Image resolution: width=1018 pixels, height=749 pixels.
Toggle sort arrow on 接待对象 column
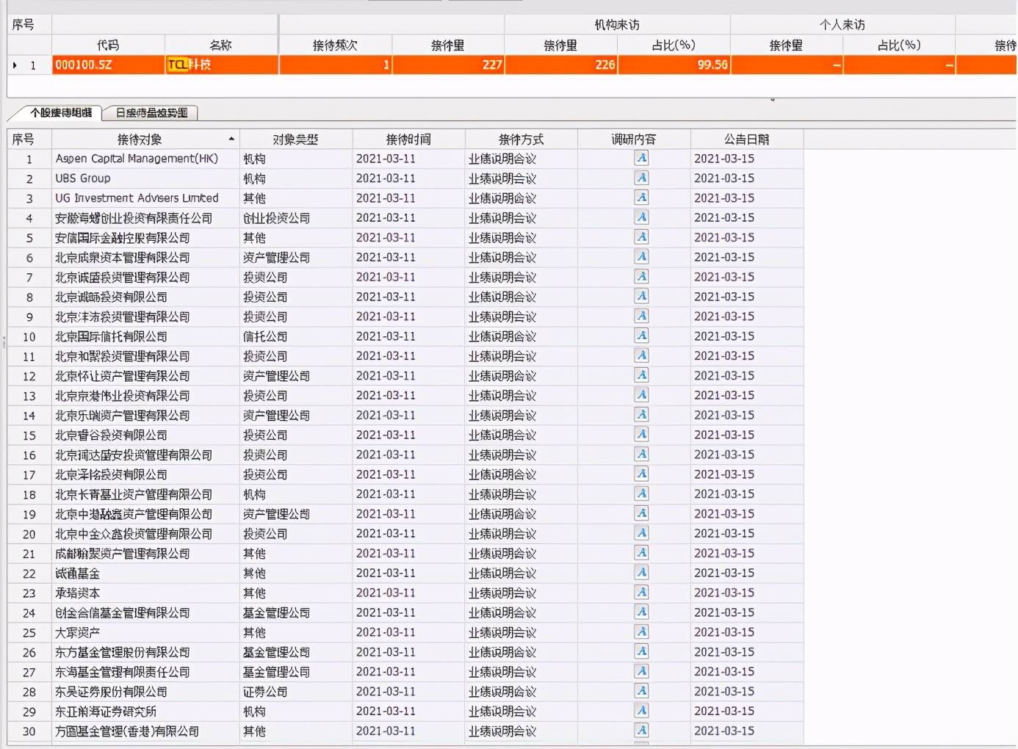(231, 139)
